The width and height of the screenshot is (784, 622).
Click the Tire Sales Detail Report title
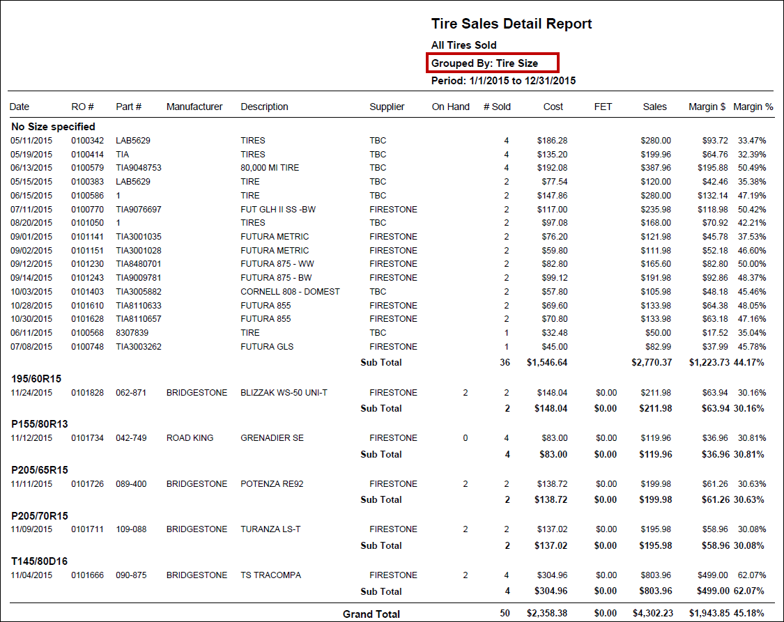512,24
